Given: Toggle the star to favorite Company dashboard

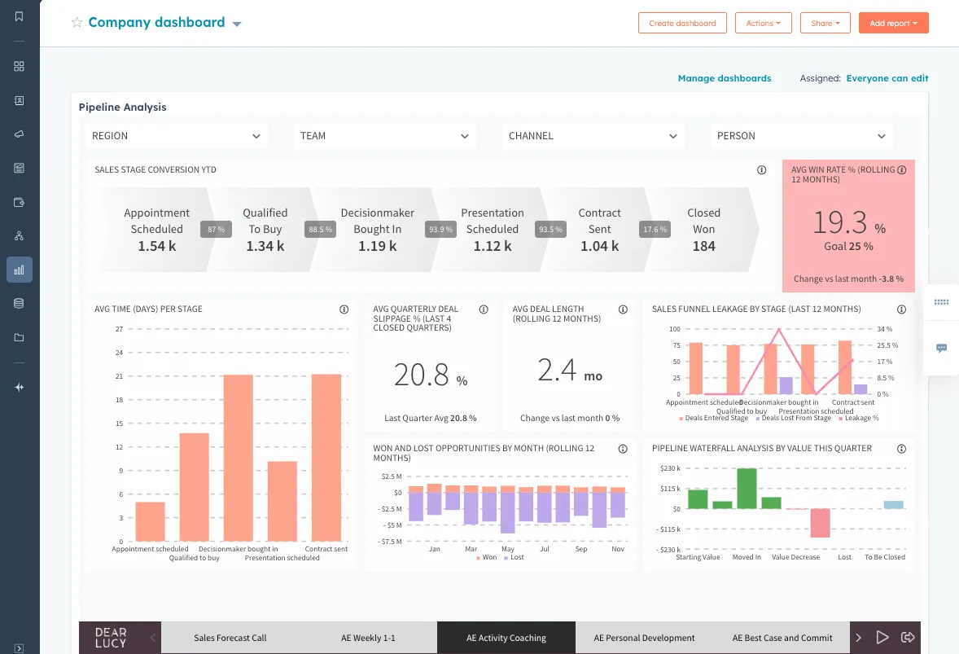Looking at the screenshot, I should [77, 23].
